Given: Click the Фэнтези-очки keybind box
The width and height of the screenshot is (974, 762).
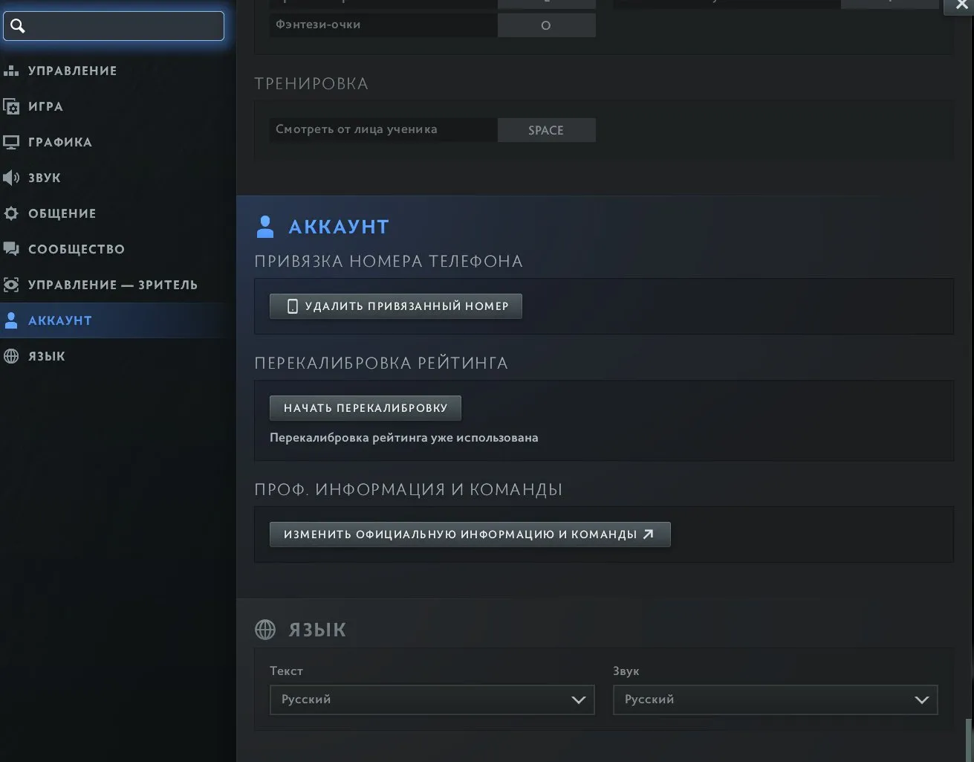Looking at the screenshot, I should tap(546, 25).
